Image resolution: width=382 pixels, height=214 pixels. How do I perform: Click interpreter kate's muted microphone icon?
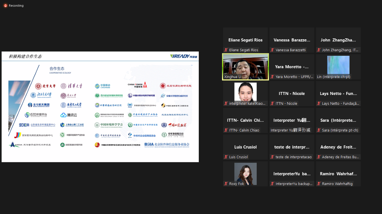pos(226,104)
